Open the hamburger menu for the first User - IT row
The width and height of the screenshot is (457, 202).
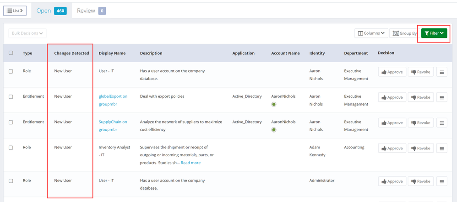tap(441, 72)
